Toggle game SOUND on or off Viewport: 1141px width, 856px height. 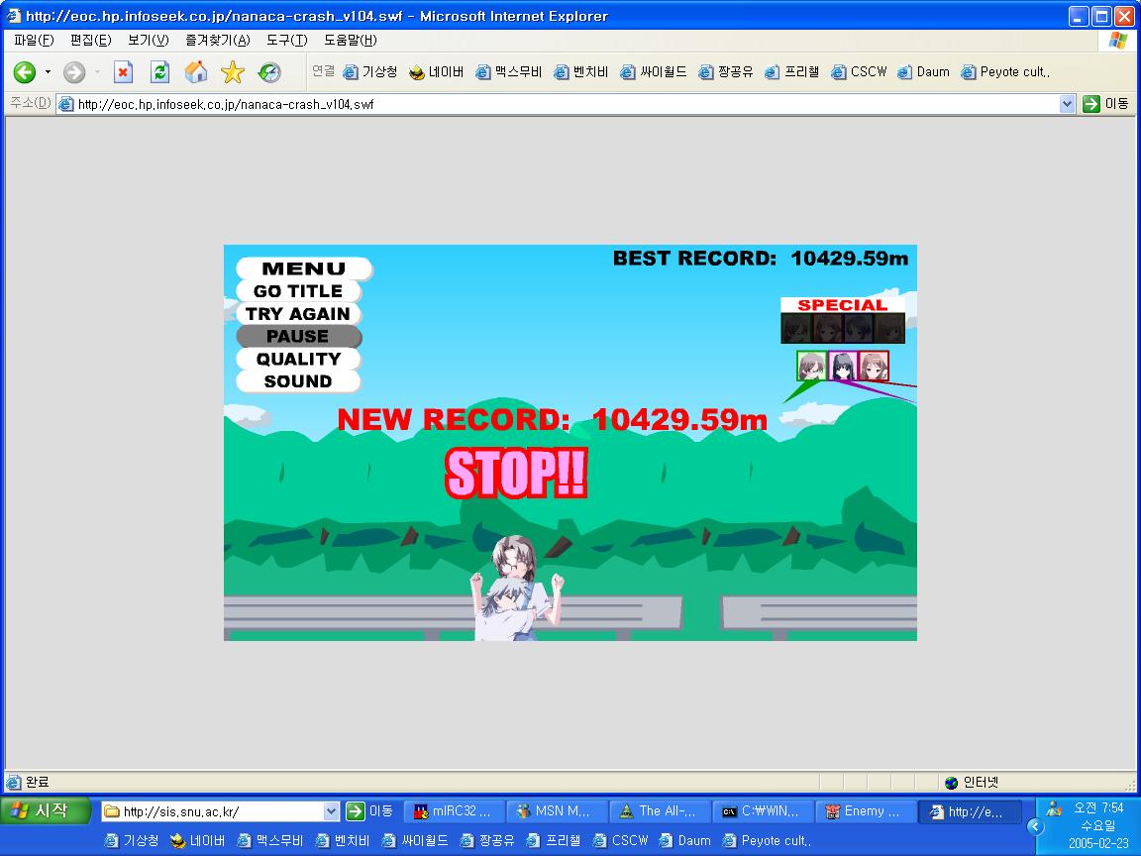298,381
